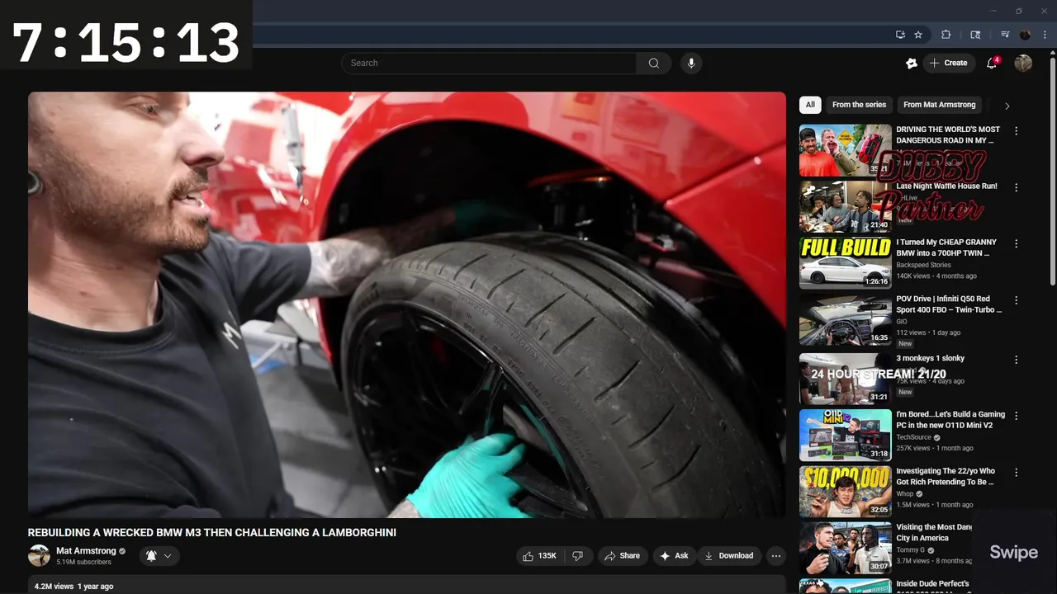Open the FULL BUILD white BMW thumbnail

(x=845, y=263)
